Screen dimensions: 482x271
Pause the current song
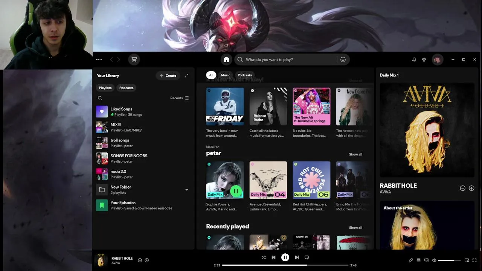click(285, 257)
